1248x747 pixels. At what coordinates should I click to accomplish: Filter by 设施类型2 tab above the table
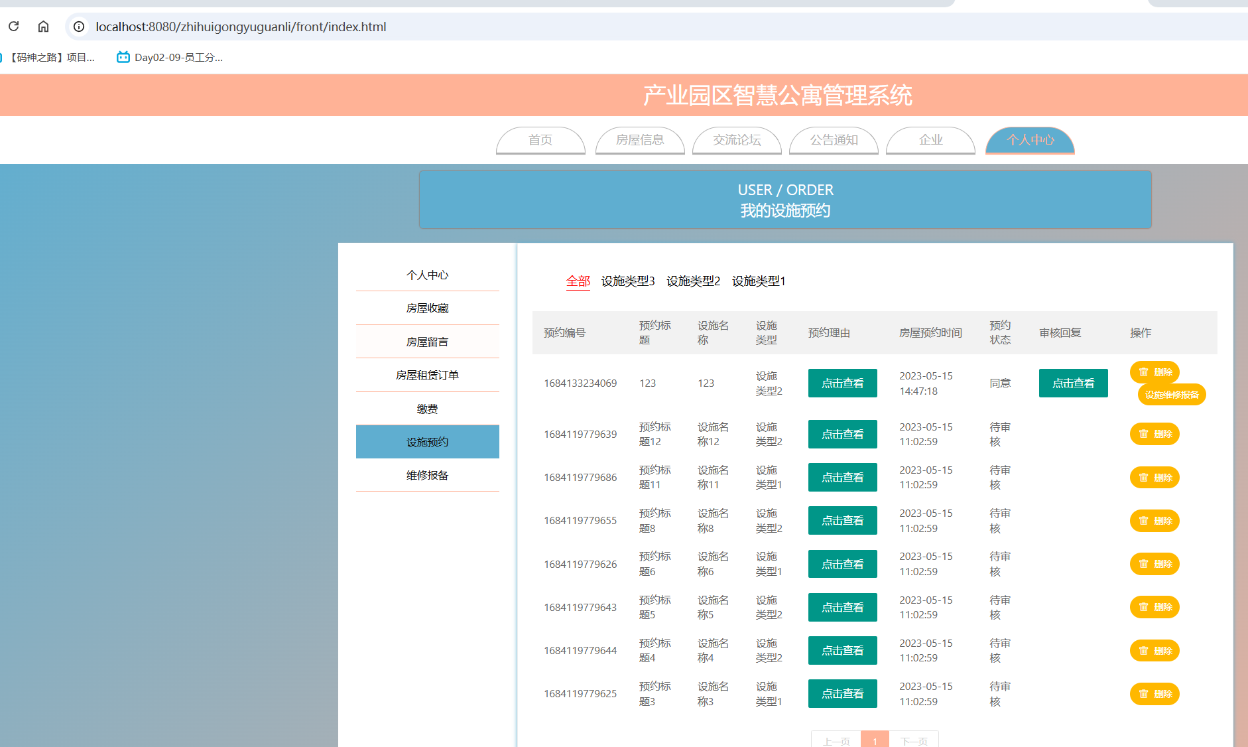(x=693, y=281)
